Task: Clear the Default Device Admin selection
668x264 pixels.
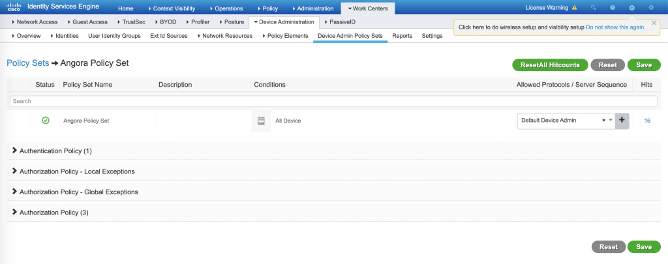Action: pos(603,121)
